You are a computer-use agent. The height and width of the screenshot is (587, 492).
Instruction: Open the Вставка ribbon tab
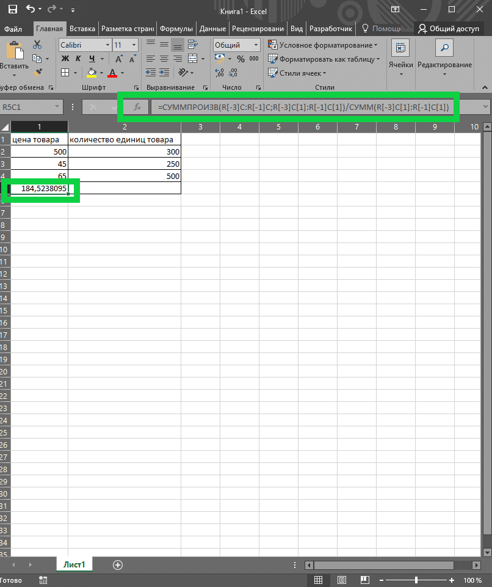point(82,29)
